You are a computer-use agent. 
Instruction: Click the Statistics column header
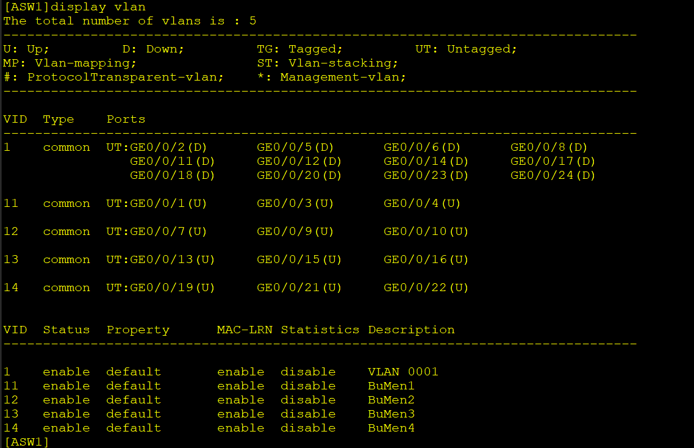tap(320, 330)
